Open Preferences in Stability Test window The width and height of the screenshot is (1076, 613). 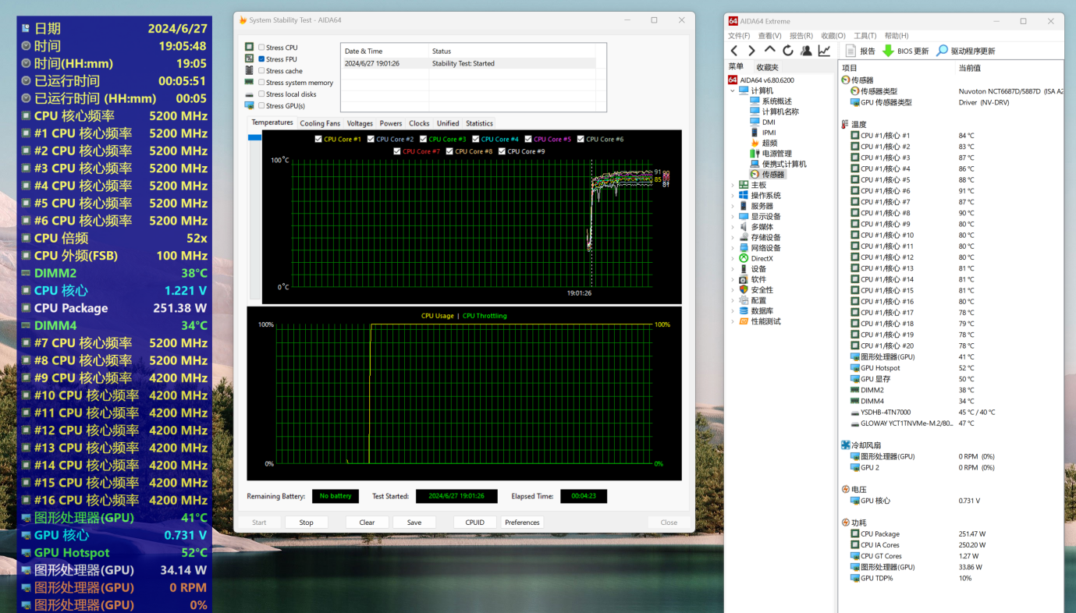(522, 523)
